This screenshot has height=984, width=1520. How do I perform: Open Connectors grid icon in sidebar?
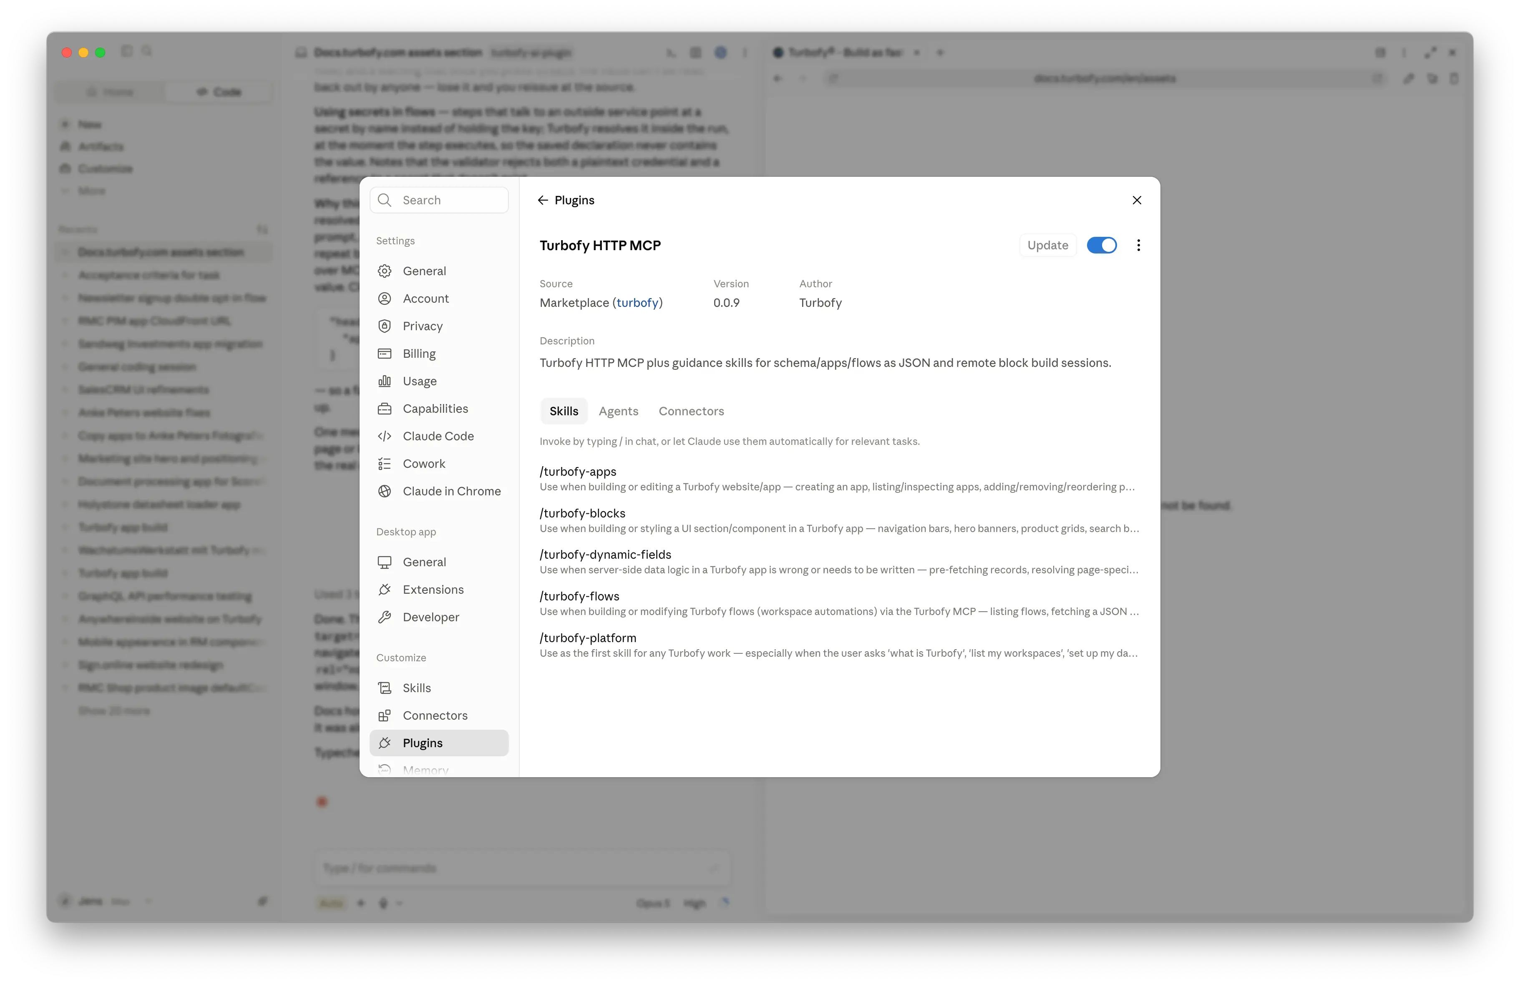click(385, 715)
